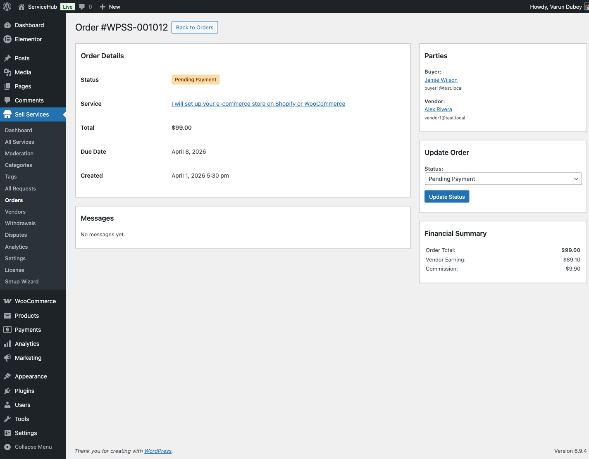The width and height of the screenshot is (589, 459).
Task: Open the Plugins icon in sidebar
Action: pyautogui.click(x=7, y=391)
